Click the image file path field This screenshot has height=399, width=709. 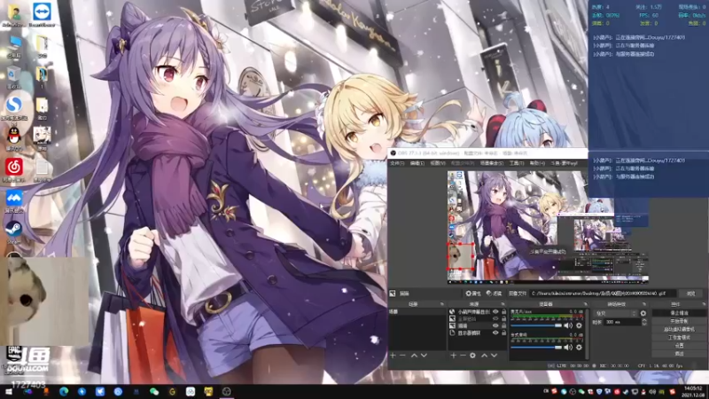click(603, 293)
